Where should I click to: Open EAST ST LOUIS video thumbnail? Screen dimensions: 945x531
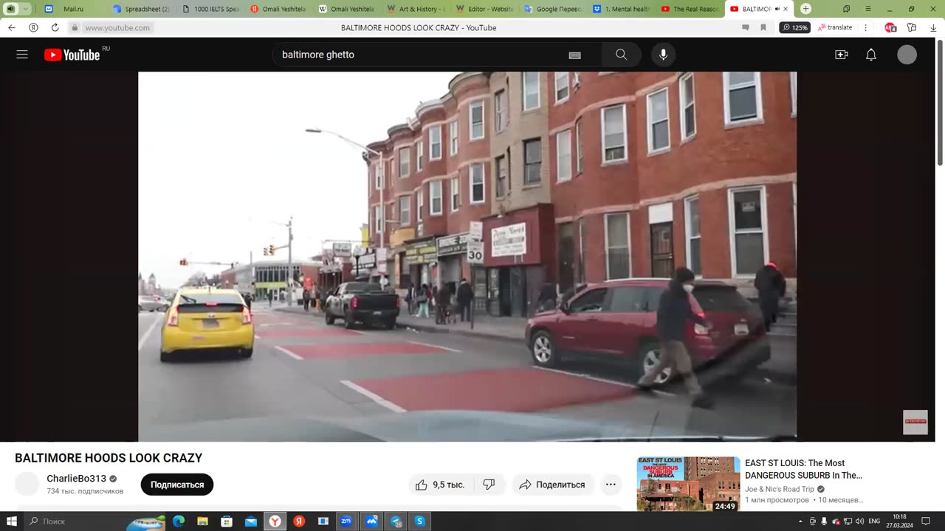coord(688,484)
